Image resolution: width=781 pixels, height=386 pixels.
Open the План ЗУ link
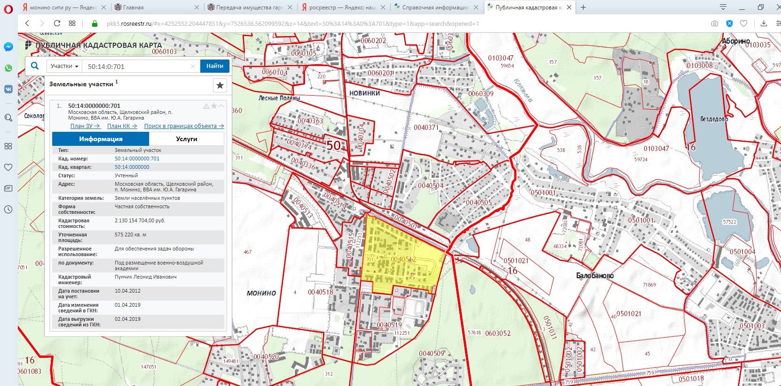click(x=85, y=126)
